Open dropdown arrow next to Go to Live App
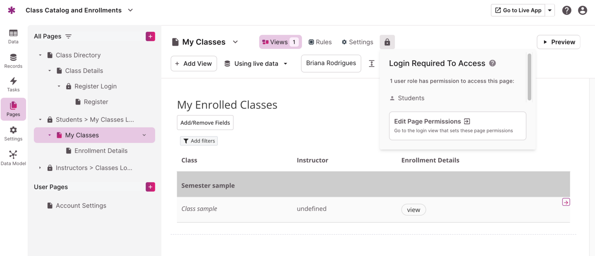Viewport: 595px width, 256px height. (x=550, y=10)
